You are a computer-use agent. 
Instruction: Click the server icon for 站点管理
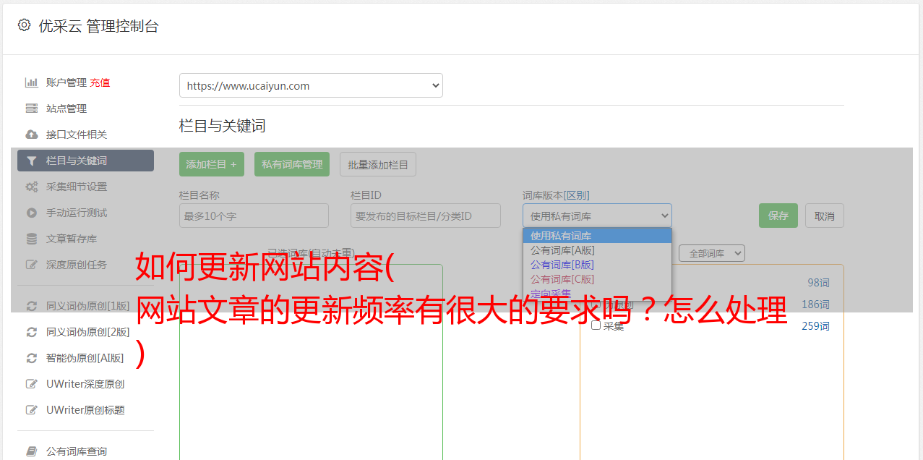[x=31, y=108]
